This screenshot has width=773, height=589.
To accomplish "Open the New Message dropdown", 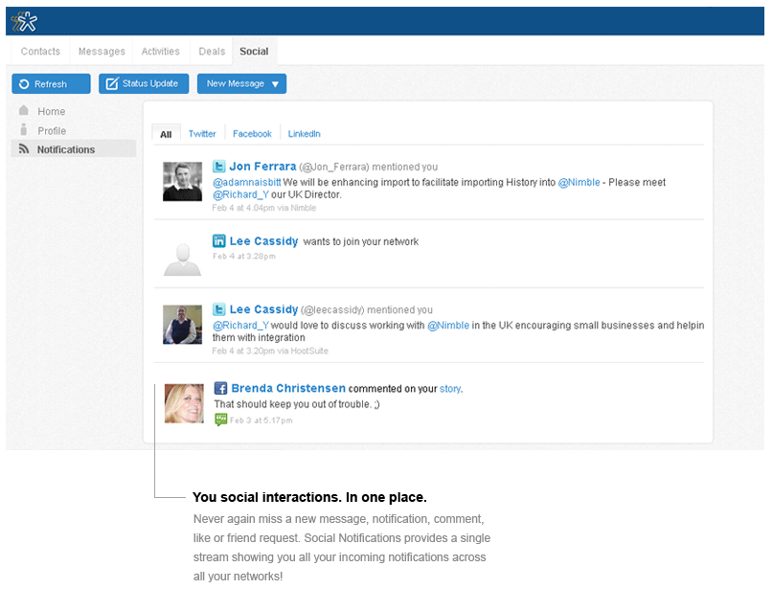I will click(x=241, y=83).
